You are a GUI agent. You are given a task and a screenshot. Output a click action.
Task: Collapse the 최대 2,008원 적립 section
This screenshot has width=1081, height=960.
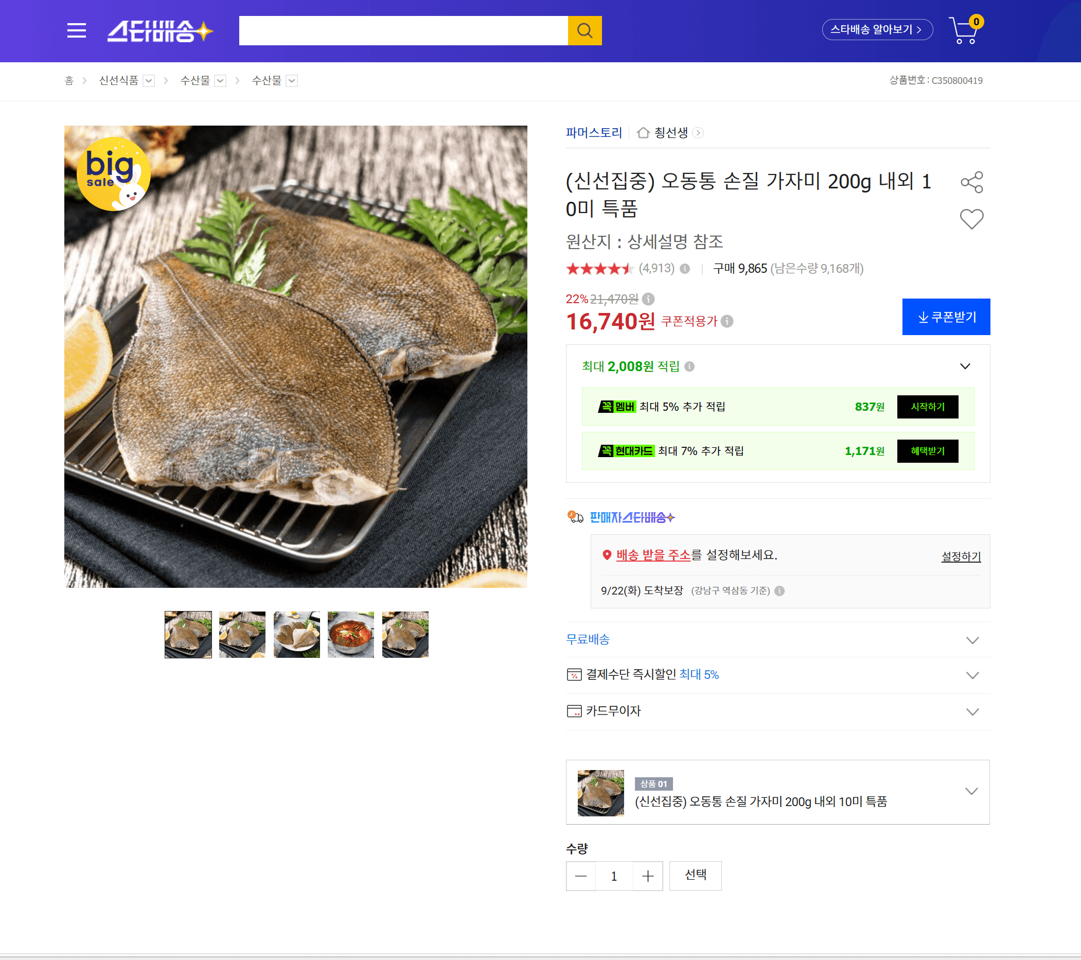point(965,366)
